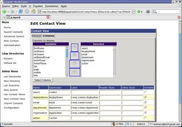Open the Back button history dropdown arrow
This screenshot has height=127, width=182.
point(8,12)
